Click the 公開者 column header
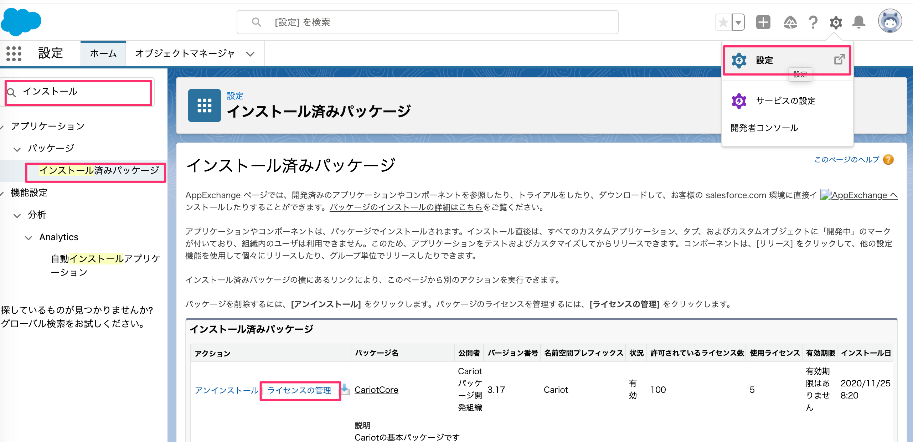Viewport: 913px width, 442px height. coord(469,353)
